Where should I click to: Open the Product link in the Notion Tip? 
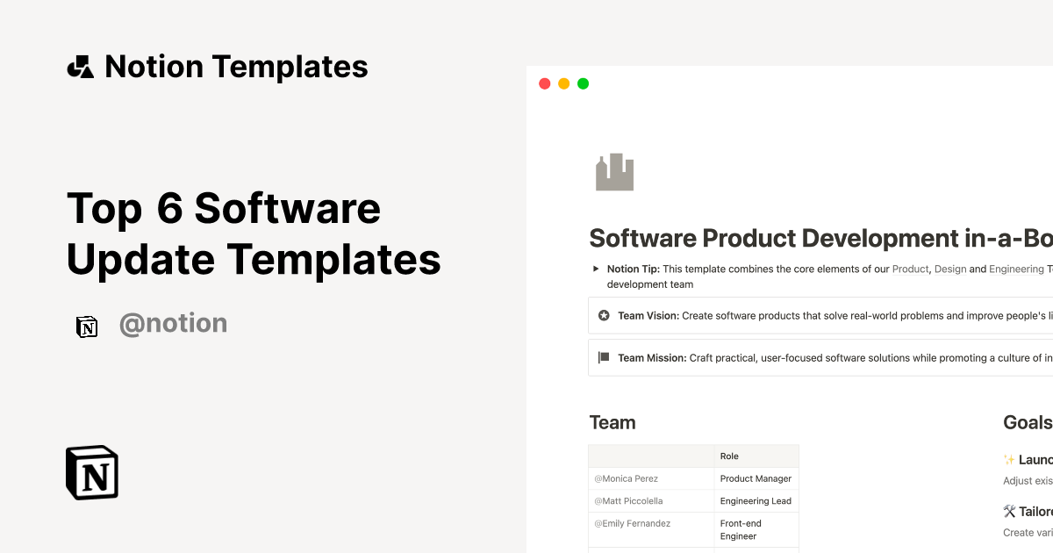[910, 269]
